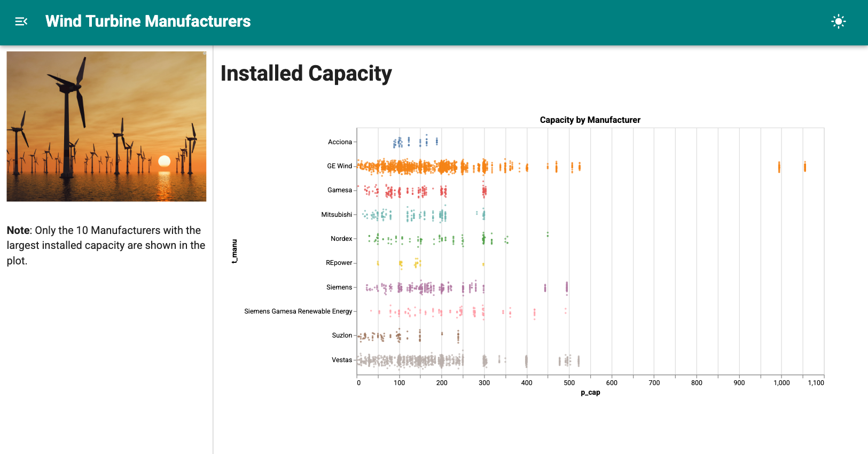Screen dimensions: 868x454
Task: Click the 600 tick on the x-axis
Action: click(x=612, y=383)
